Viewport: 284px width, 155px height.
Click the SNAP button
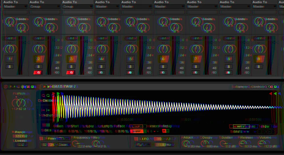[138, 131]
